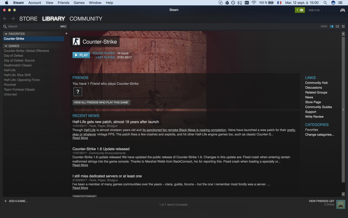The width and height of the screenshot is (348, 218).
Task: Switch to list view icon
Action: pos(337,26)
